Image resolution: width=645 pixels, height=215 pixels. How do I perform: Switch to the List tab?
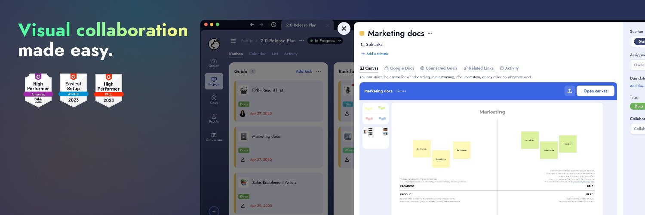tap(275, 54)
